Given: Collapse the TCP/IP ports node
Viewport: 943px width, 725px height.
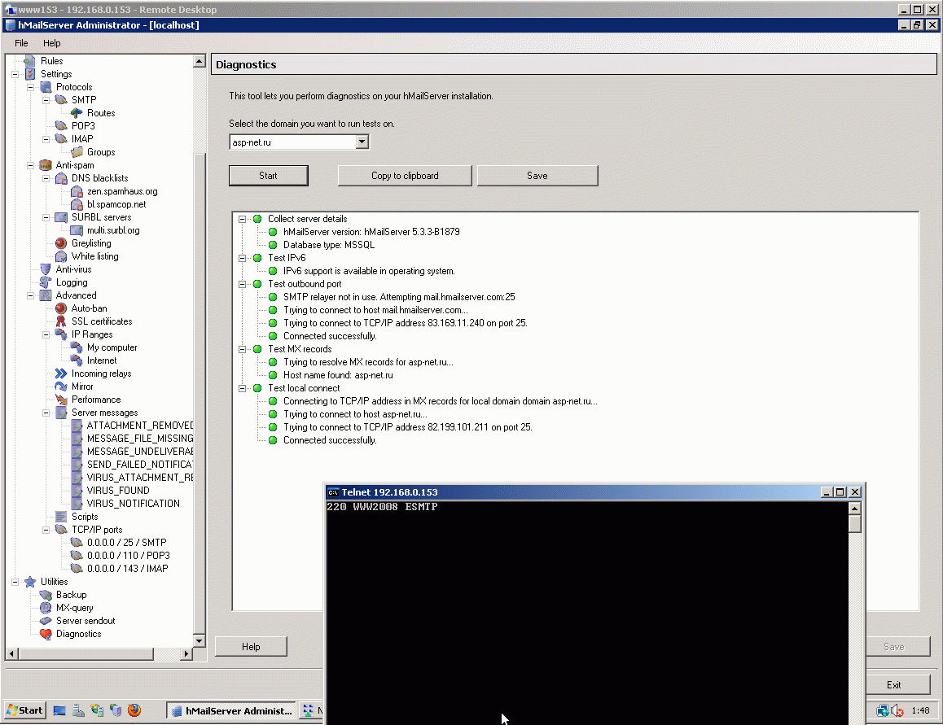Looking at the screenshot, I should pyautogui.click(x=46, y=530).
